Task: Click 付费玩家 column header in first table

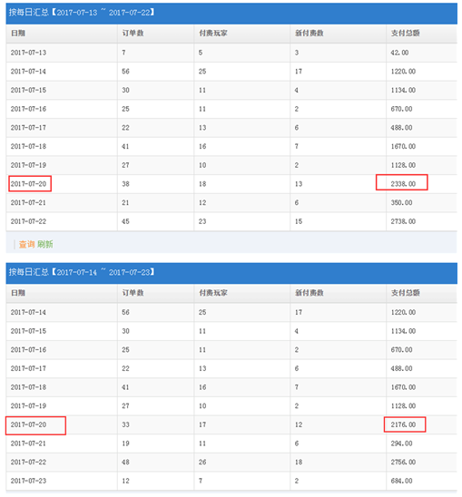Action: click(x=213, y=33)
